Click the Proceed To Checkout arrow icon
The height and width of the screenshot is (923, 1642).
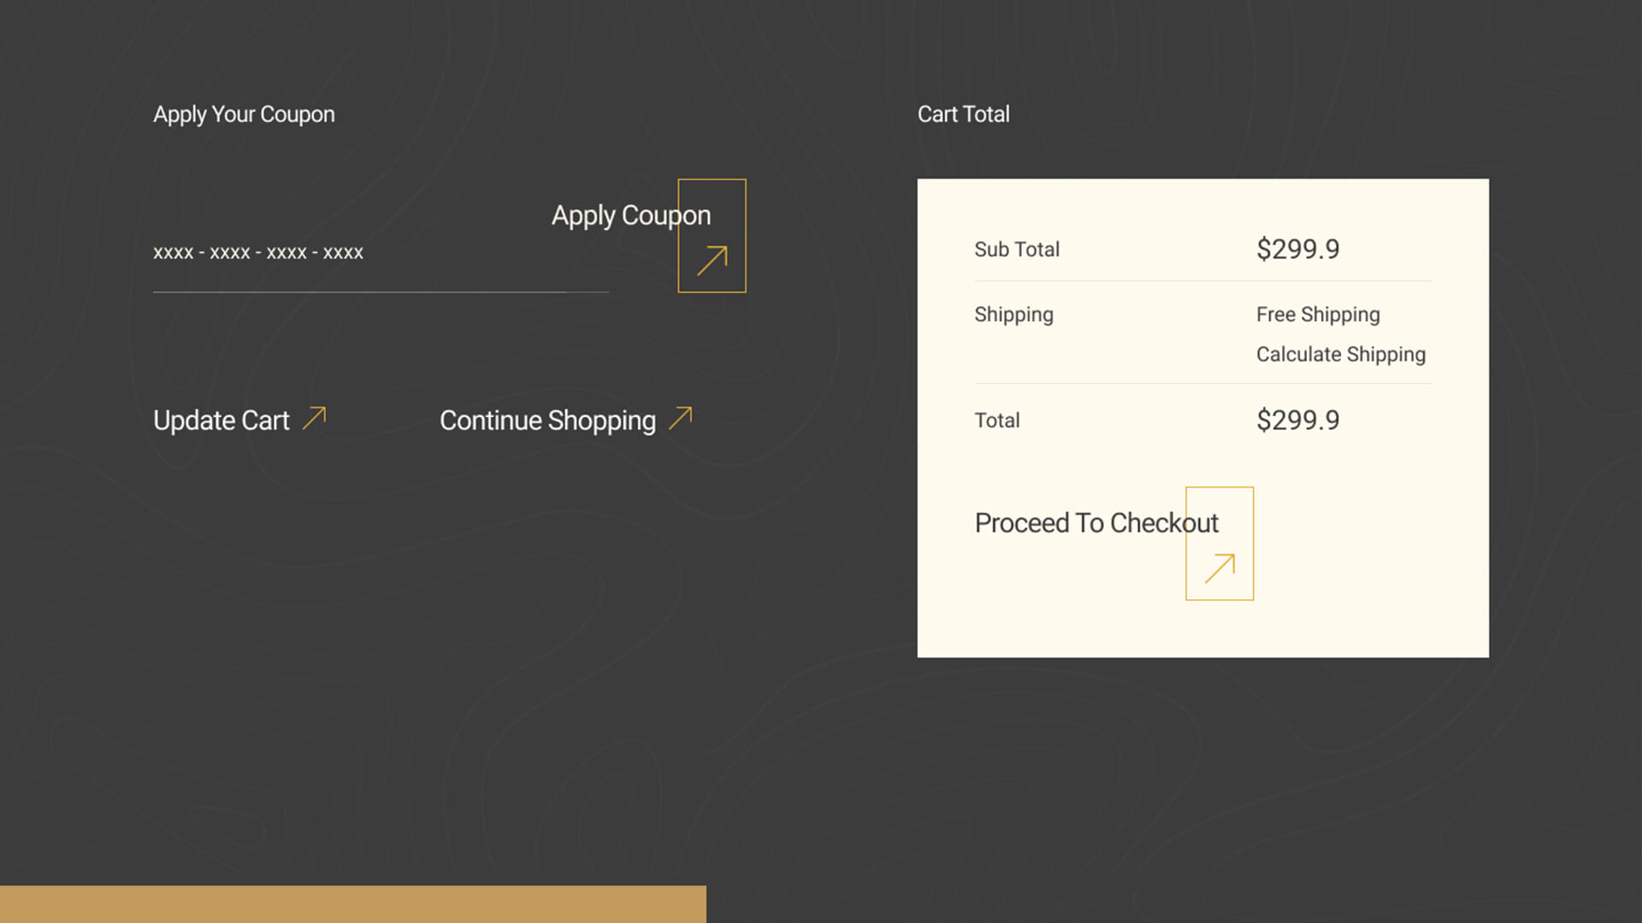click(x=1220, y=568)
